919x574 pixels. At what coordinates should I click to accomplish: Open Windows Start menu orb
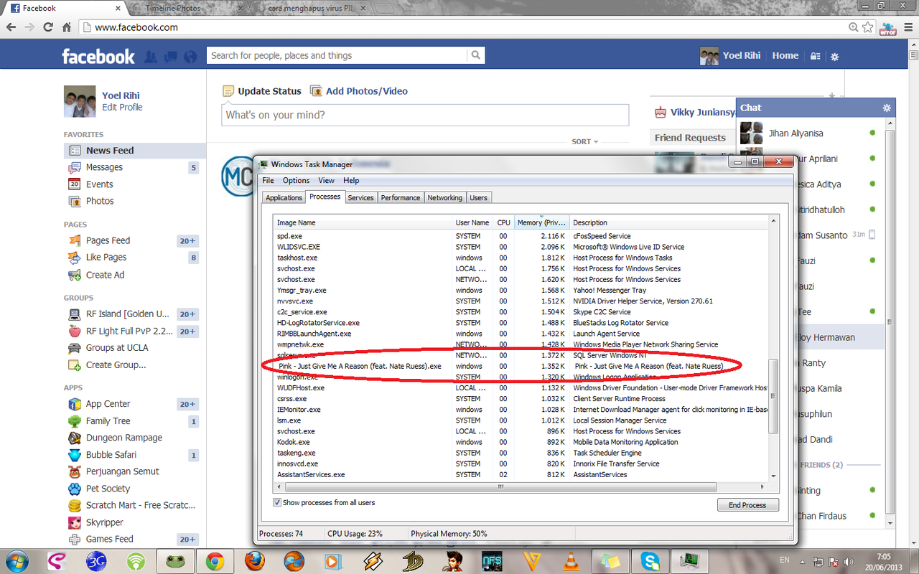16,560
